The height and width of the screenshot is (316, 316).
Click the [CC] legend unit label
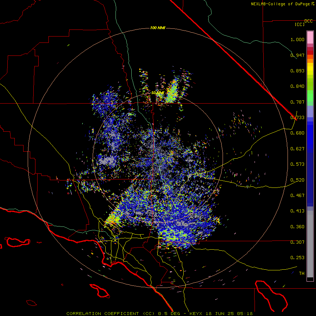tap(299, 24)
